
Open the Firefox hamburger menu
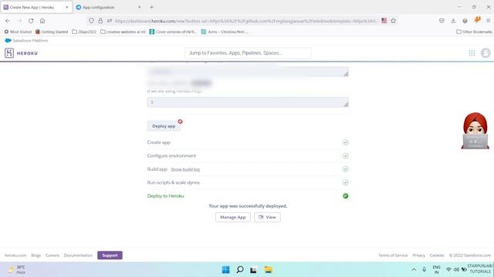click(488, 21)
